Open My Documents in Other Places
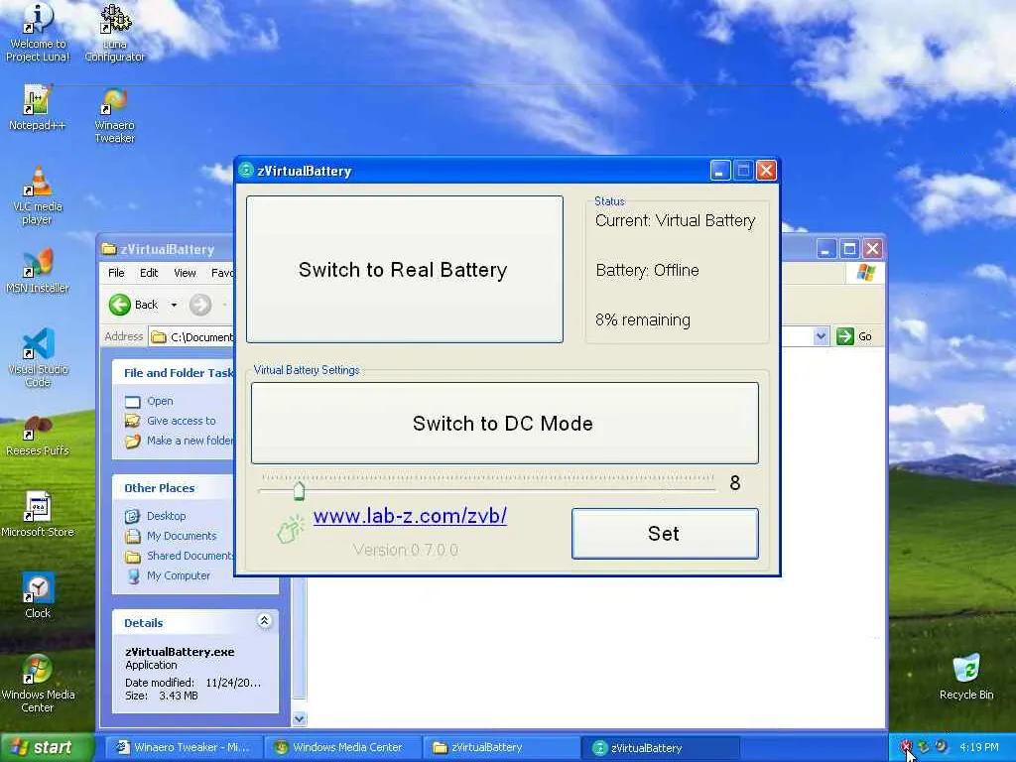1016x762 pixels. tap(182, 536)
